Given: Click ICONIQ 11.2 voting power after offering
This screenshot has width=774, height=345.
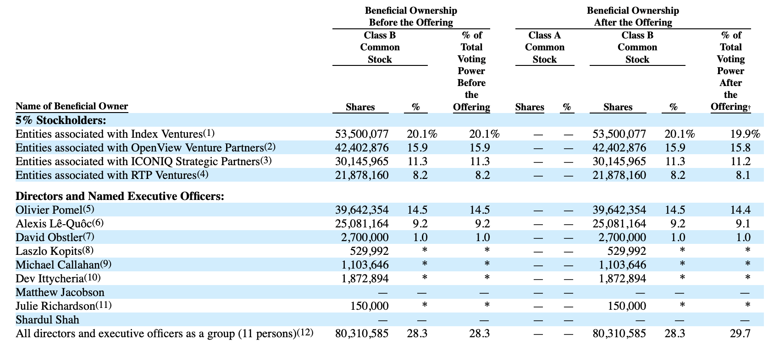Looking at the screenshot, I should click(741, 162).
